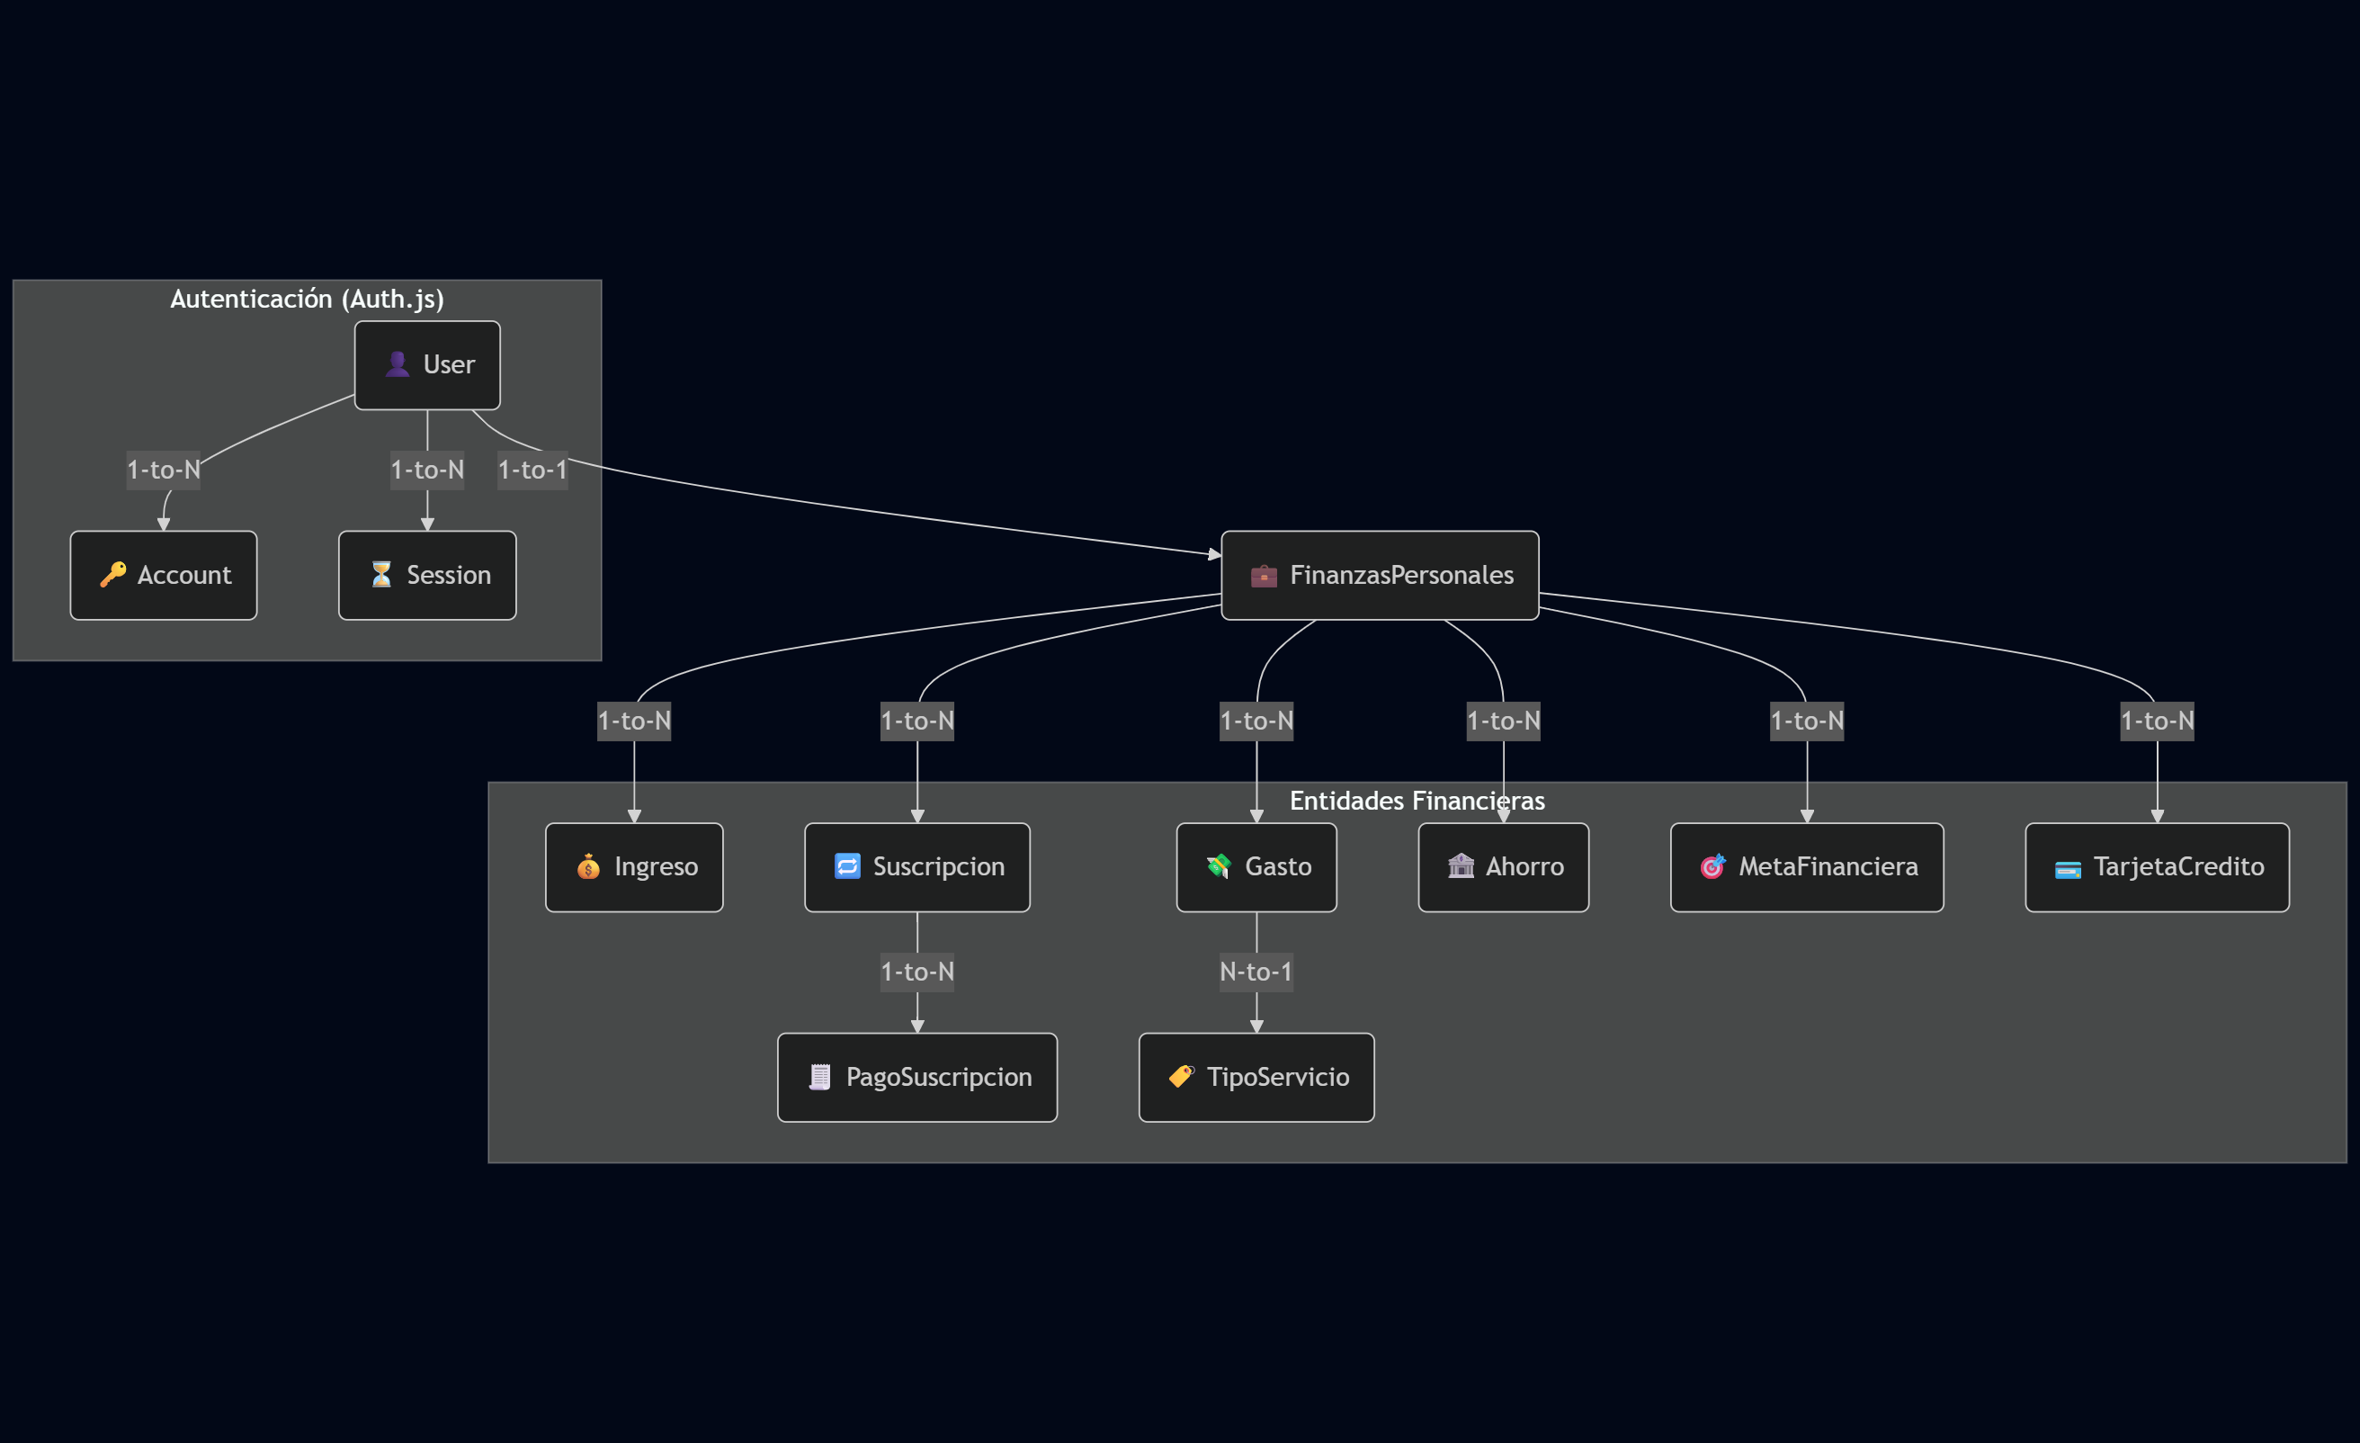Click the user silhouette icon in User node
The width and height of the screenshot is (2360, 1443).
pos(398,365)
